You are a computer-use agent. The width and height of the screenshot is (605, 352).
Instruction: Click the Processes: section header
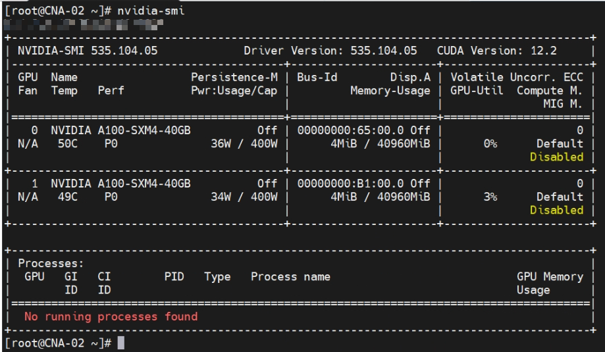pos(51,263)
